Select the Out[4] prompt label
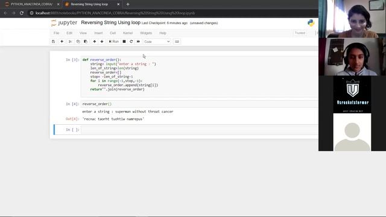Image resolution: width=386 pixels, height=217 pixels. click(72, 119)
